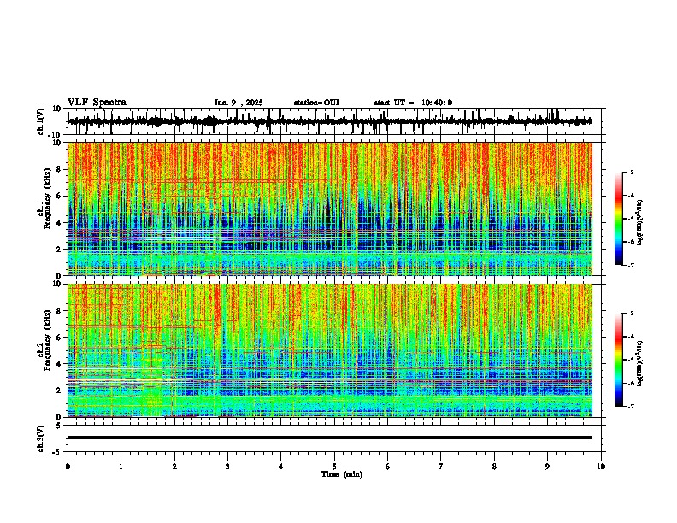Click the "station=OUI" header label
The height and width of the screenshot is (523, 677).
(316, 103)
